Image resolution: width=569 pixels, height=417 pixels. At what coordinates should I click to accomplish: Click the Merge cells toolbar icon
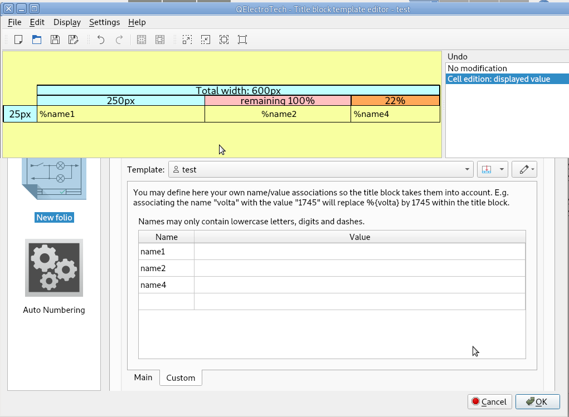click(142, 40)
